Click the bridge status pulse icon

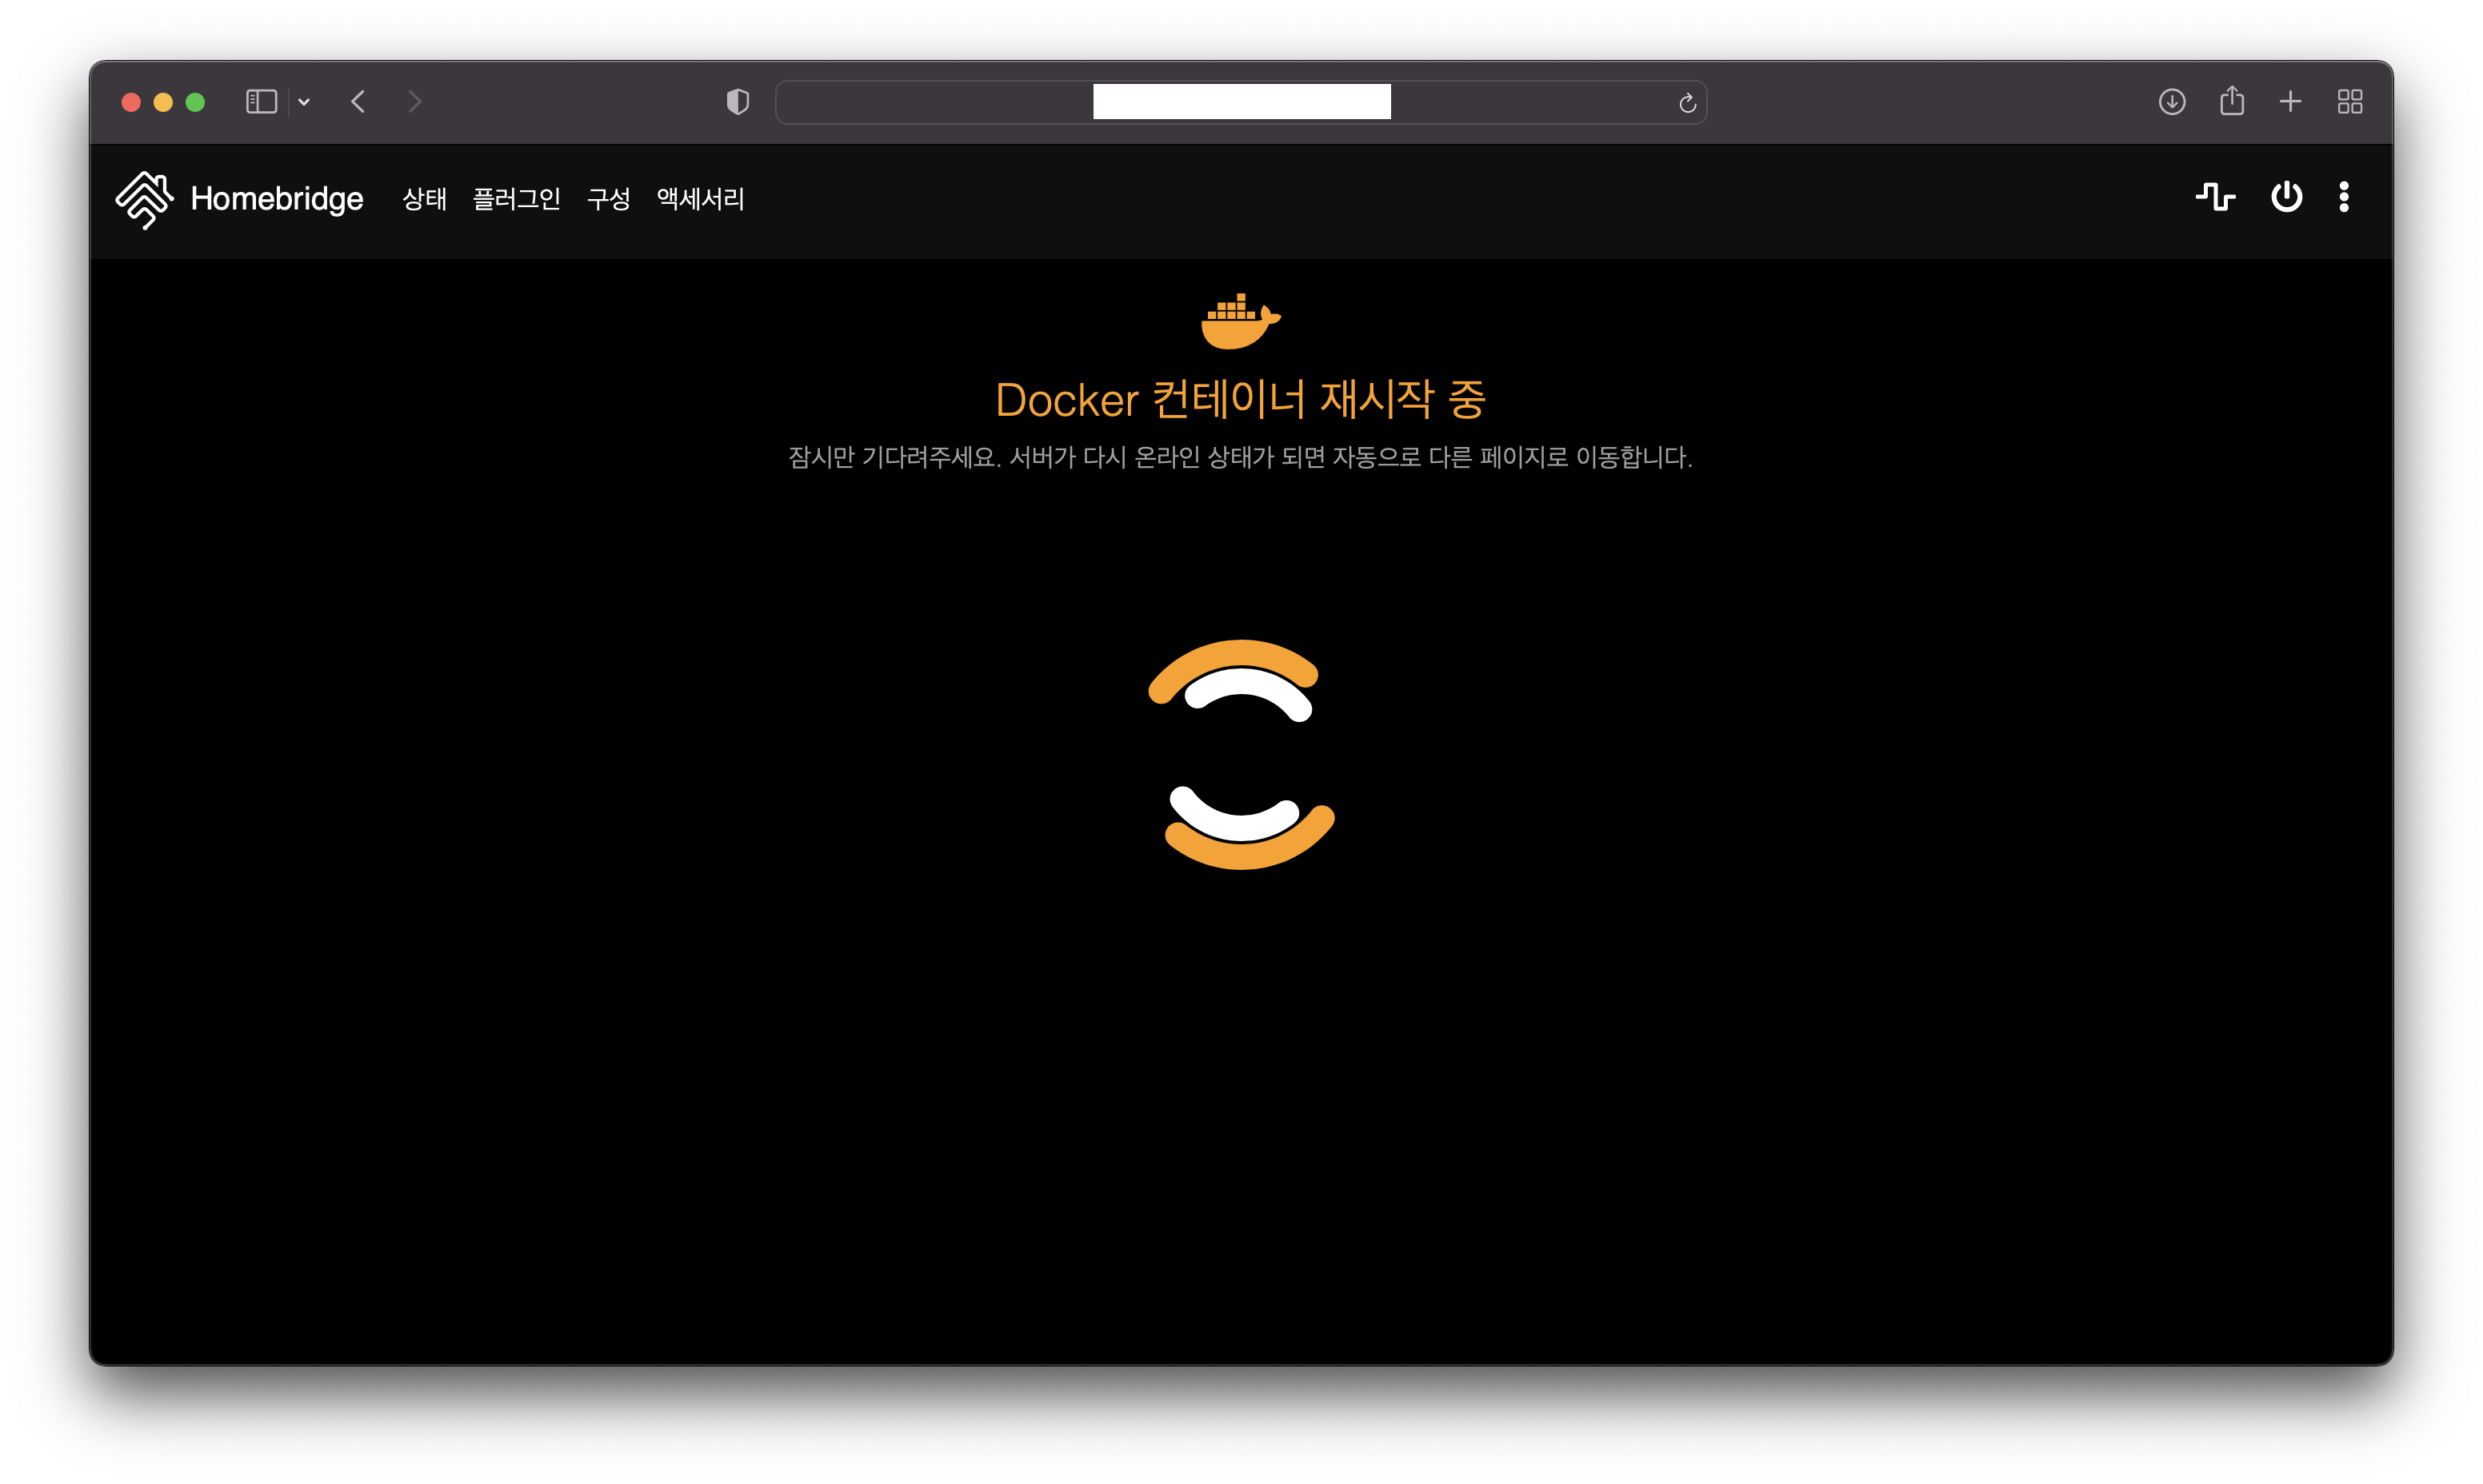click(x=2215, y=197)
